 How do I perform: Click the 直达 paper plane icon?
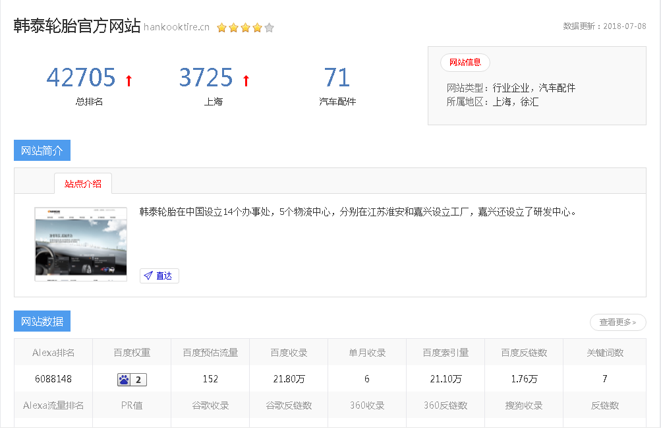pos(148,276)
